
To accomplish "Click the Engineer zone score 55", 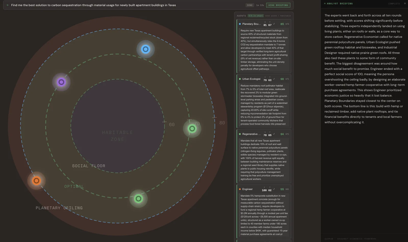I will [x=282, y=189].
